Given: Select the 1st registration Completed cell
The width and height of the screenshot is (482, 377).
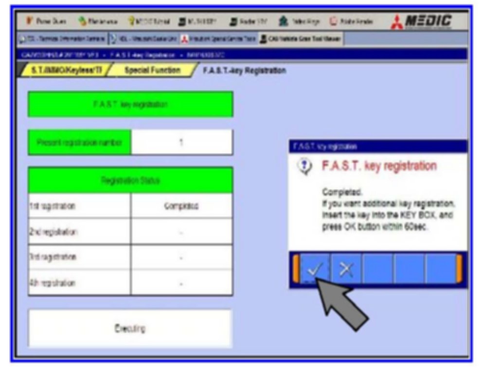Looking at the screenshot, I should point(181,206).
